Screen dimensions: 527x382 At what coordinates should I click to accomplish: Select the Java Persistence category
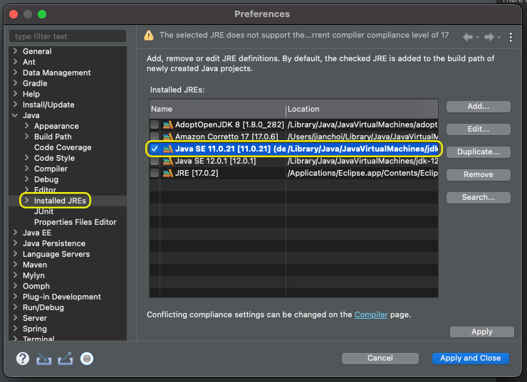pos(54,243)
